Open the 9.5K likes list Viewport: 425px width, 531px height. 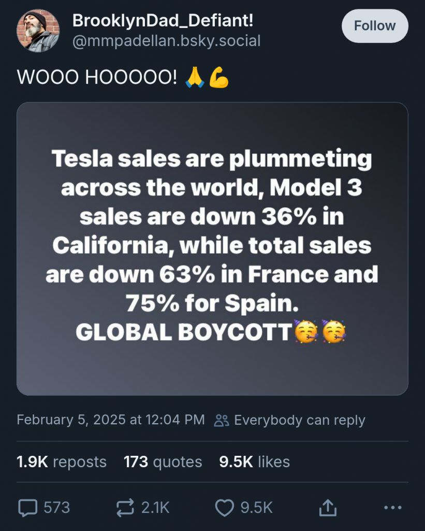point(254,462)
